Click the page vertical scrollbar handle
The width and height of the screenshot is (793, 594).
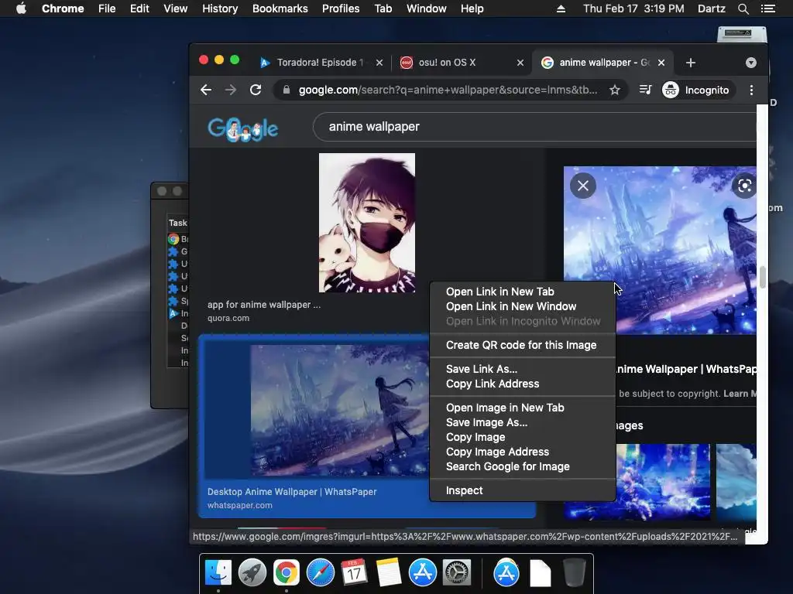click(762, 277)
